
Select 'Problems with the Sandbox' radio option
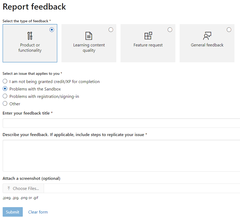5,89
